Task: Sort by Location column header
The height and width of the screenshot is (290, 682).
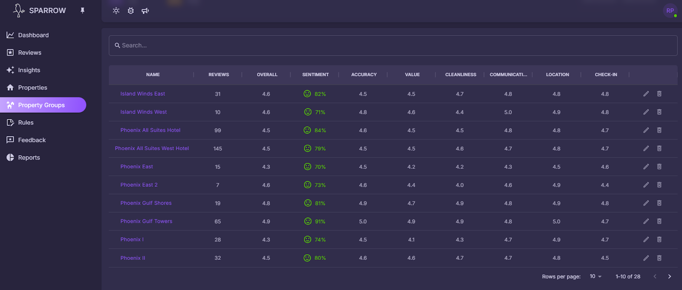Action: 558,74
